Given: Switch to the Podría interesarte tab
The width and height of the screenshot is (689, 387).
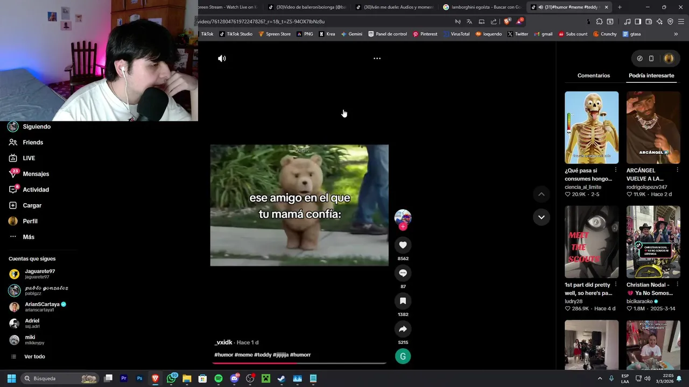Looking at the screenshot, I should (651, 76).
